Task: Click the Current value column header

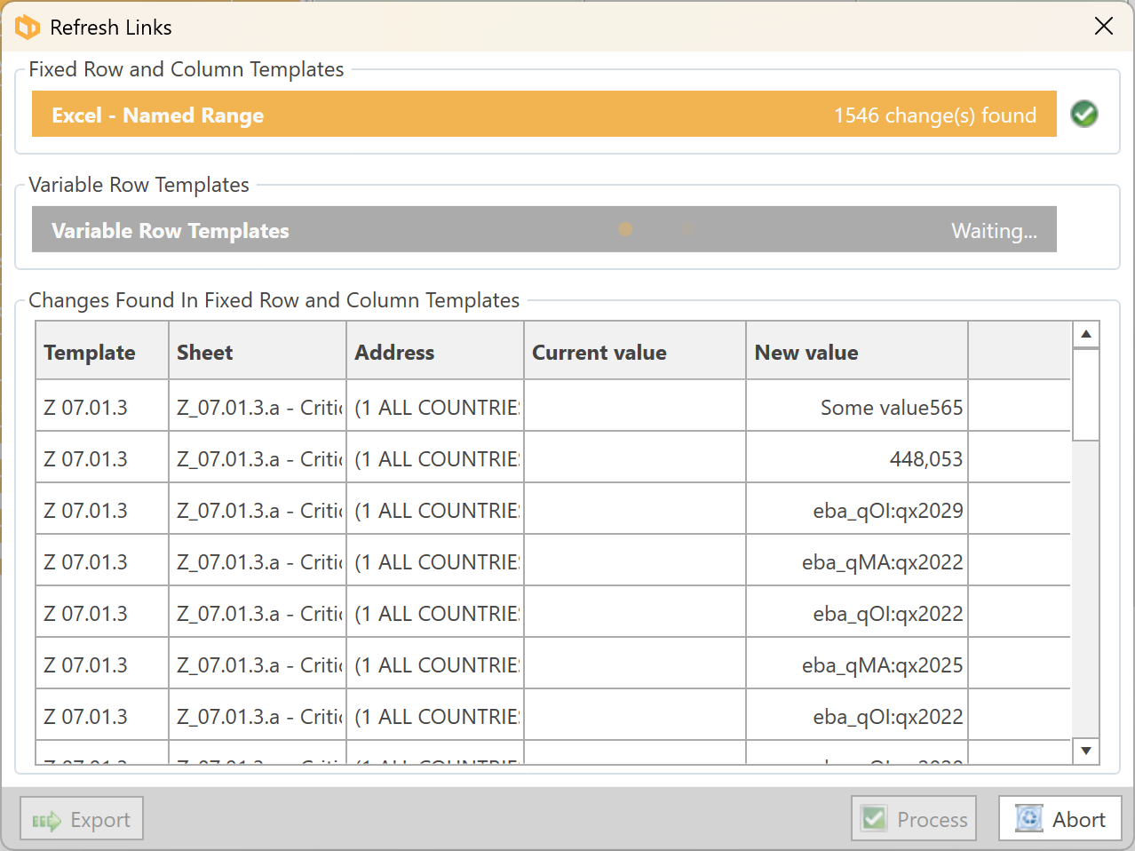Action: 599,353
